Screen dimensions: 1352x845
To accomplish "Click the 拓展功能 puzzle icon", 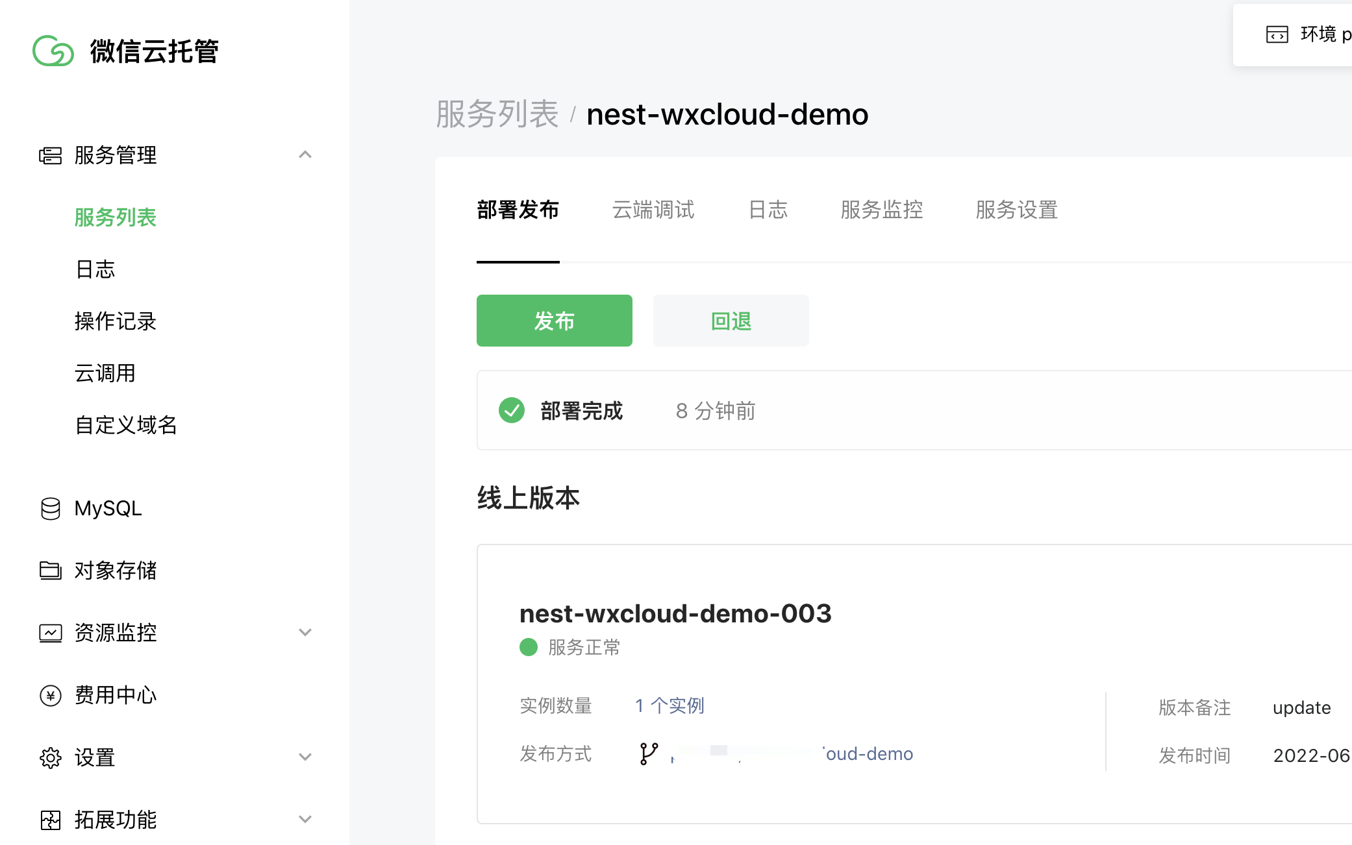I will [51, 820].
